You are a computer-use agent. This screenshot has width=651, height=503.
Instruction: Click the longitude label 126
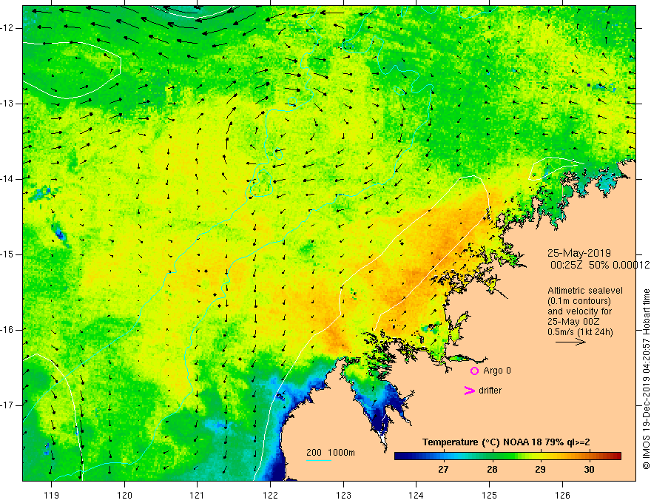562,495
